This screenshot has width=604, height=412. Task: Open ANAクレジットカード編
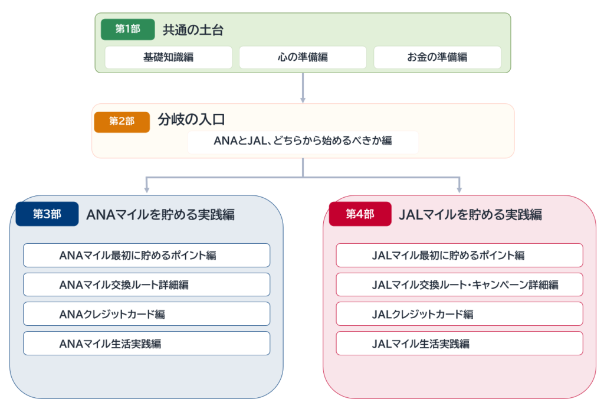click(x=146, y=313)
